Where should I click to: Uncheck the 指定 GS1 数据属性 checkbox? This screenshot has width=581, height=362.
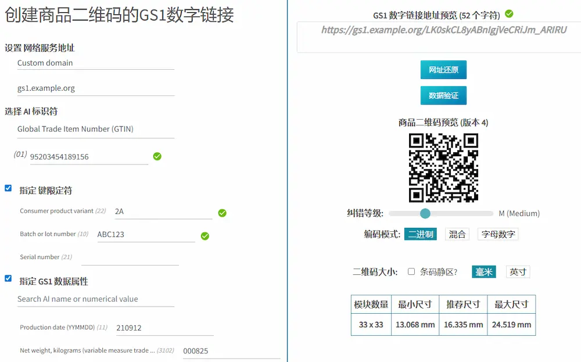(x=8, y=278)
